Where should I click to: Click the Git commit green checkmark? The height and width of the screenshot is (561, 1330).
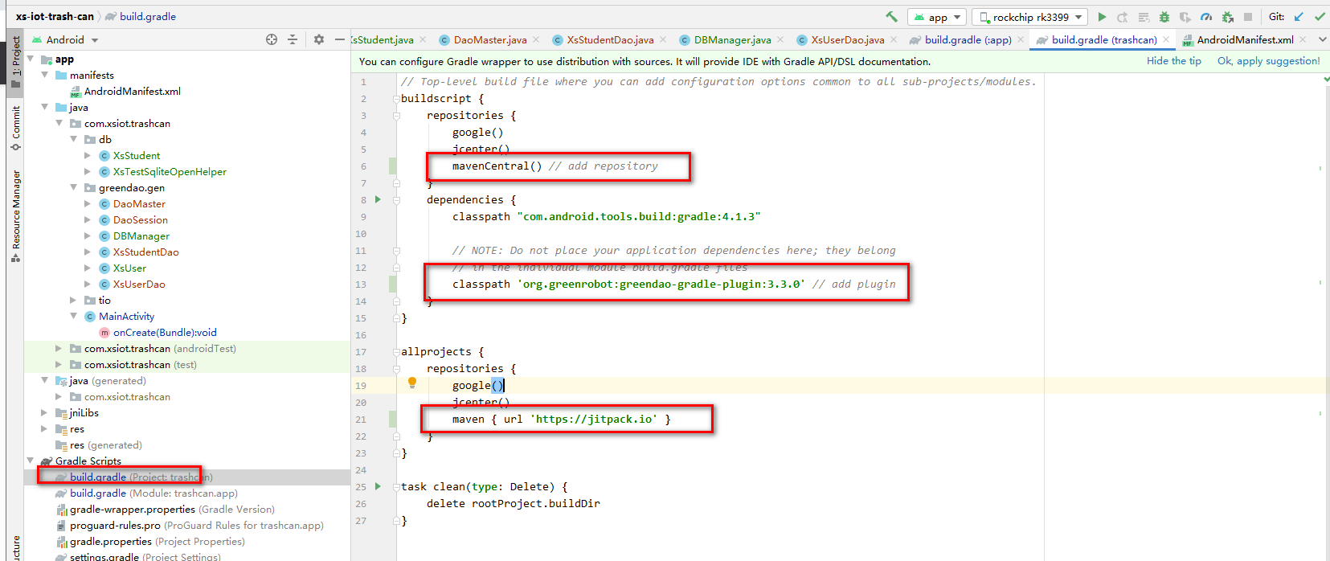[1320, 16]
